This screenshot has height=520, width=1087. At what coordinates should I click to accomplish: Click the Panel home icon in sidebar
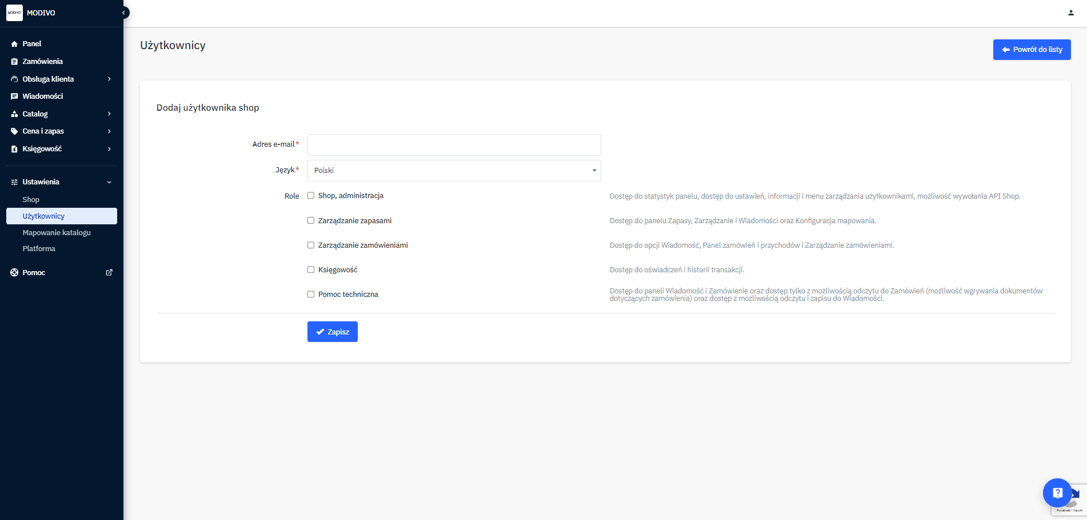click(x=14, y=44)
